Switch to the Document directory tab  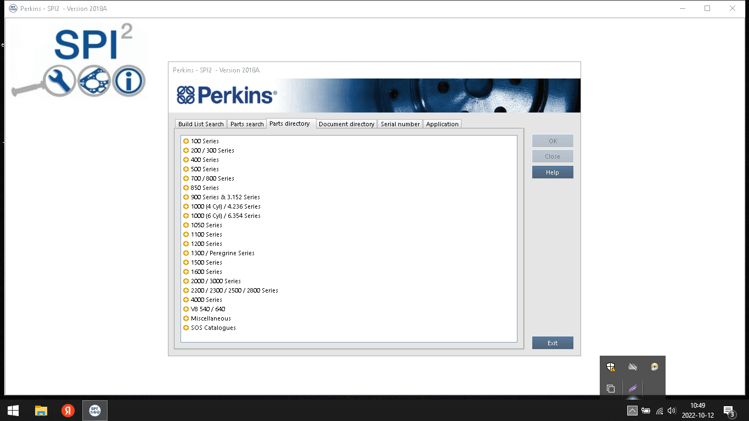[346, 124]
